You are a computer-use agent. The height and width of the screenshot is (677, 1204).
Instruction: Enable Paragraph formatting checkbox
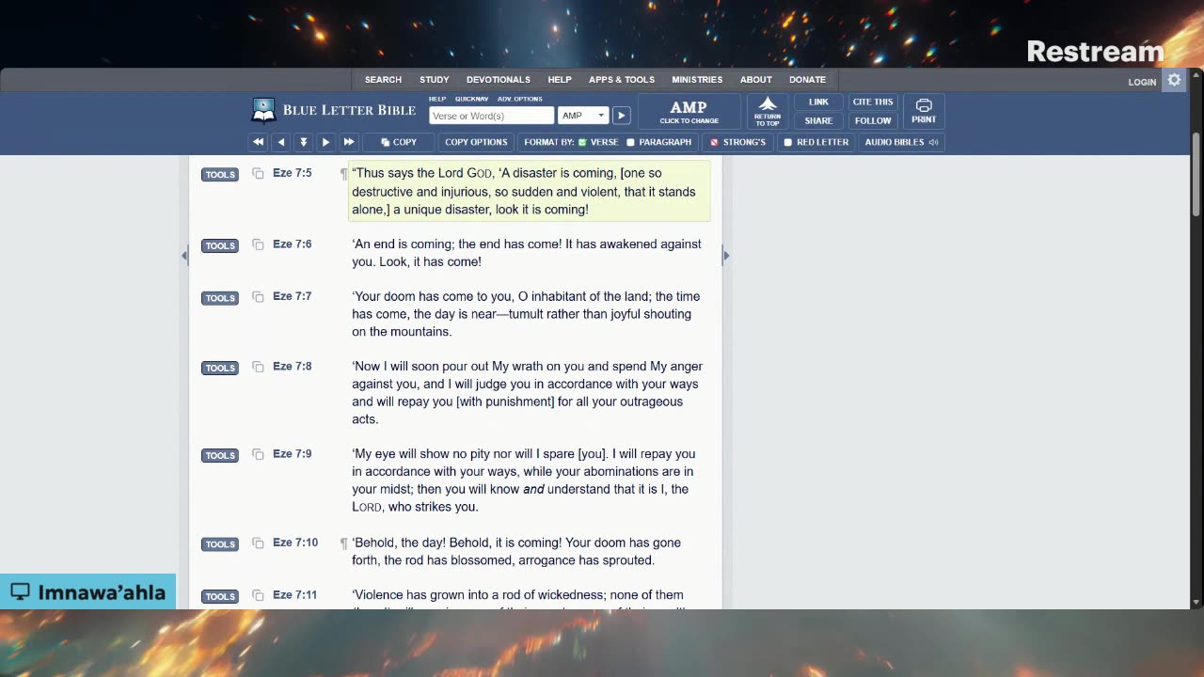(x=630, y=143)
